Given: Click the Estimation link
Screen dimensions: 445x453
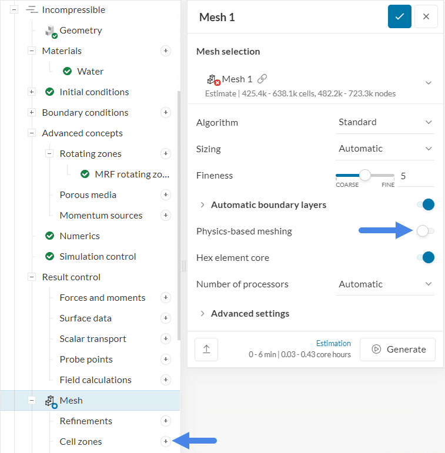Looking at the screenshot, I should (x=333, y=344).
